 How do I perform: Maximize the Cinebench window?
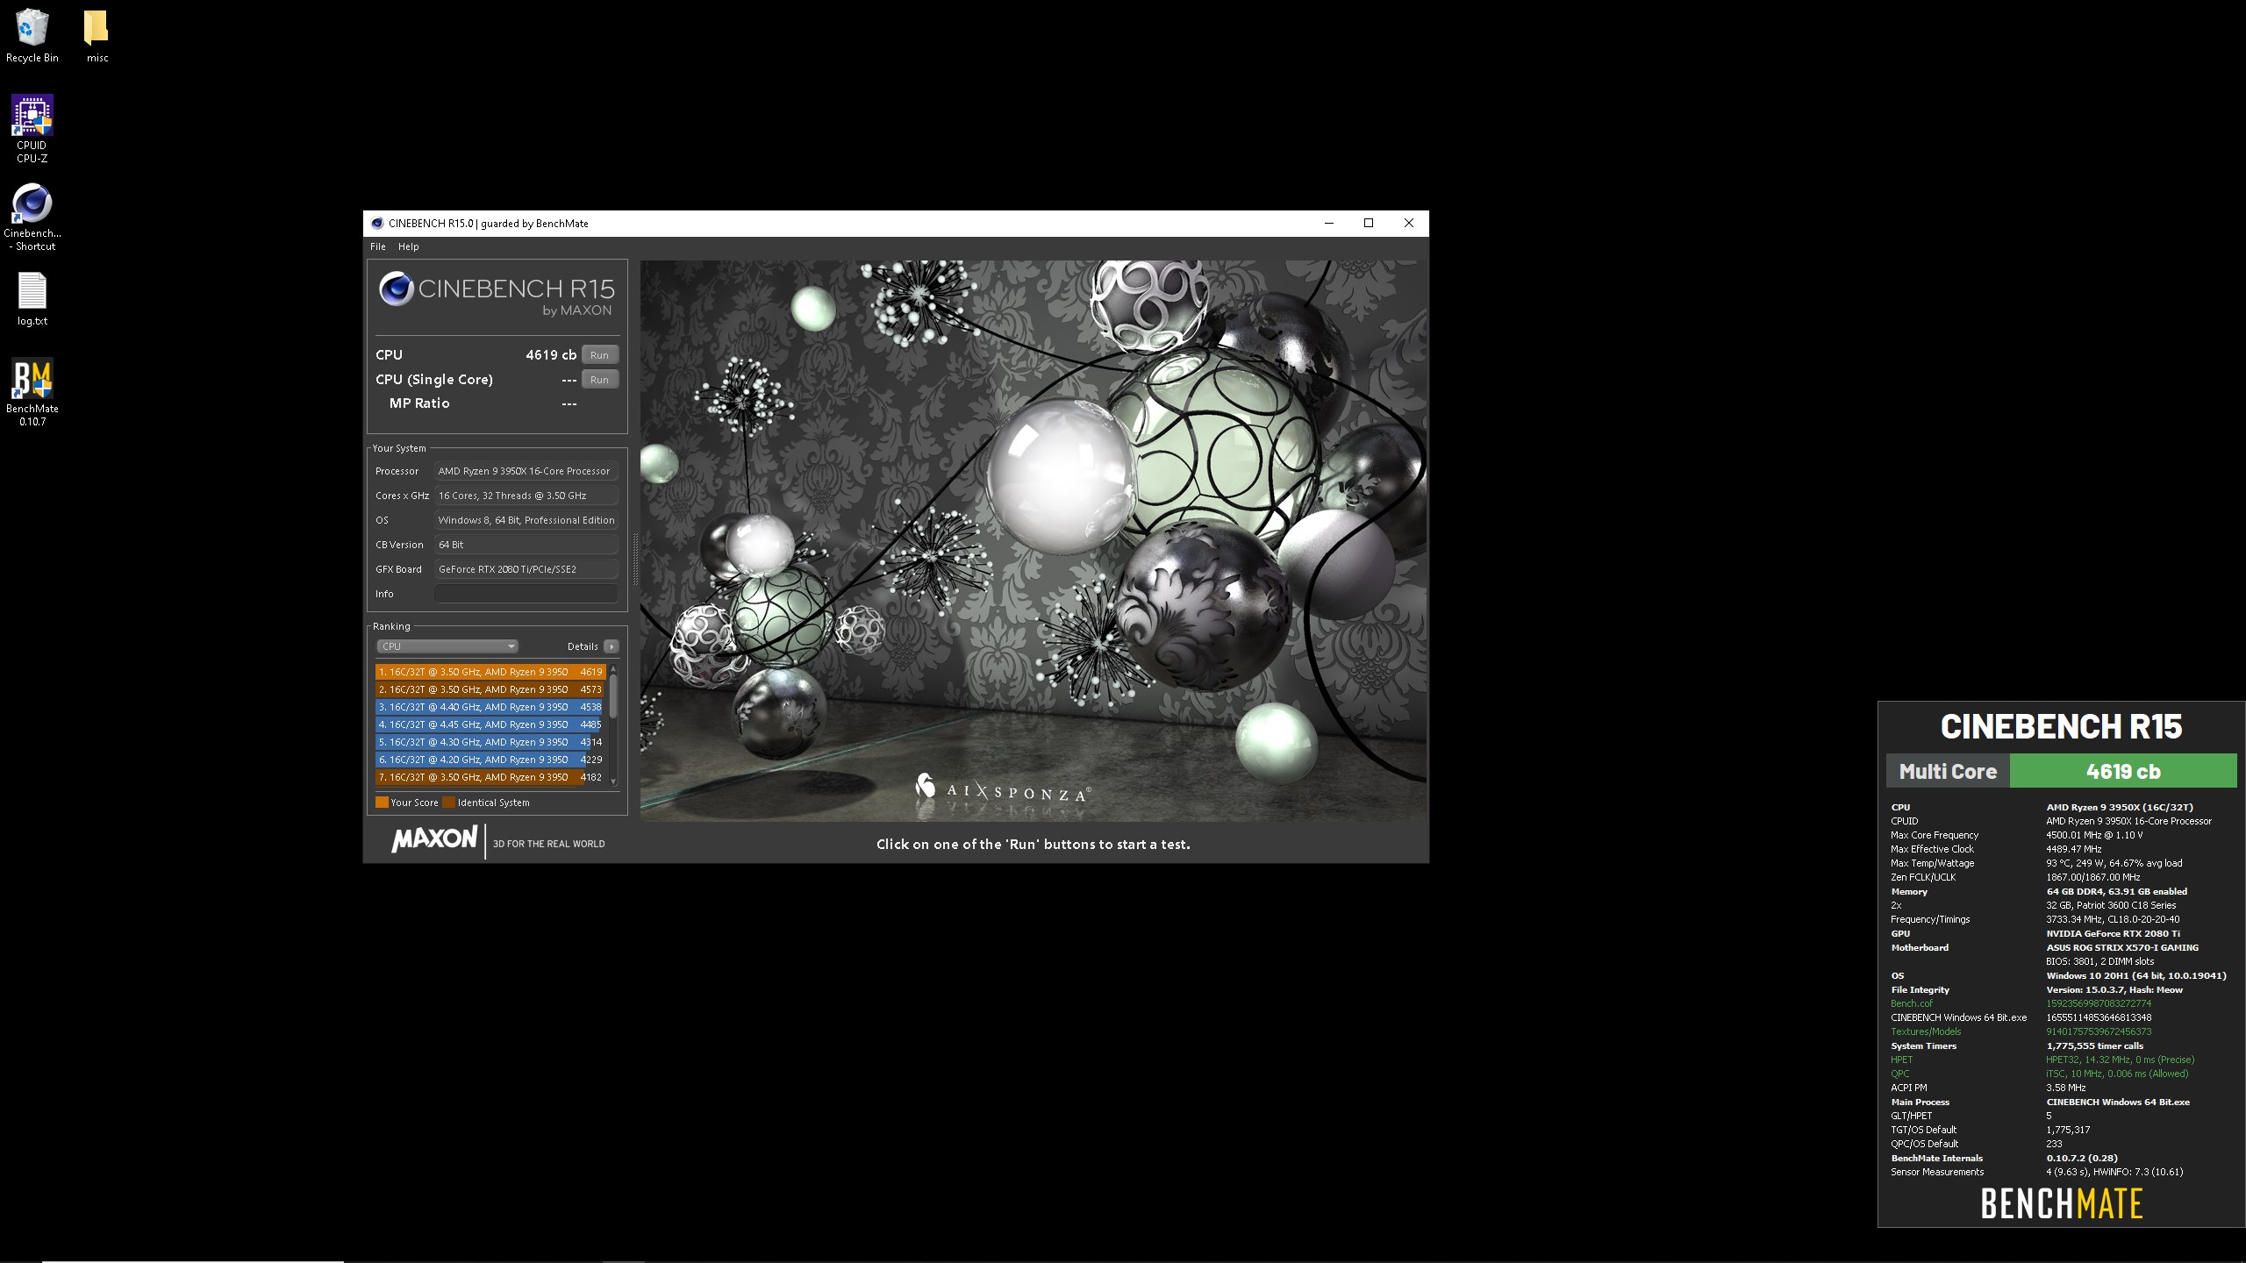1369,224
